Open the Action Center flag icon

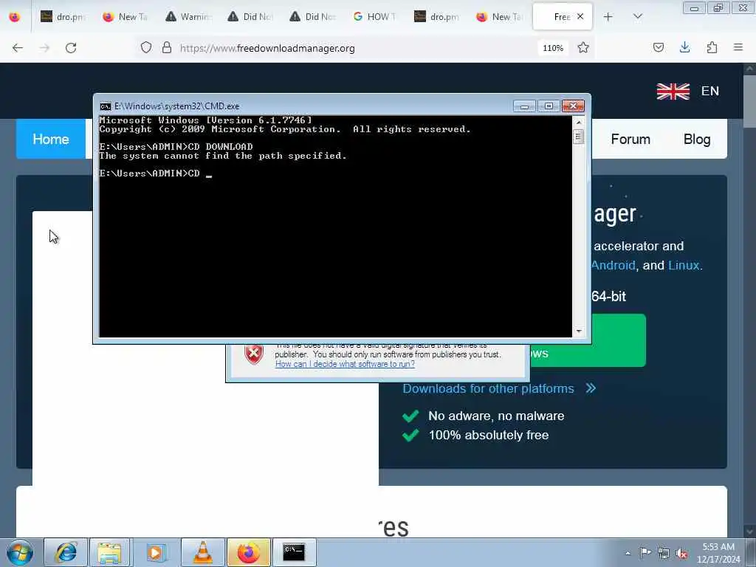(645, 552)
